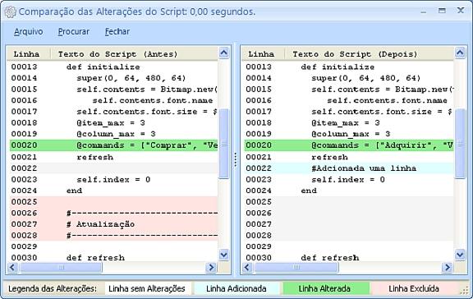Click the left arrow of the Antes horizontal scrollbar
This screenshot has width=473, height=299.
12,267
